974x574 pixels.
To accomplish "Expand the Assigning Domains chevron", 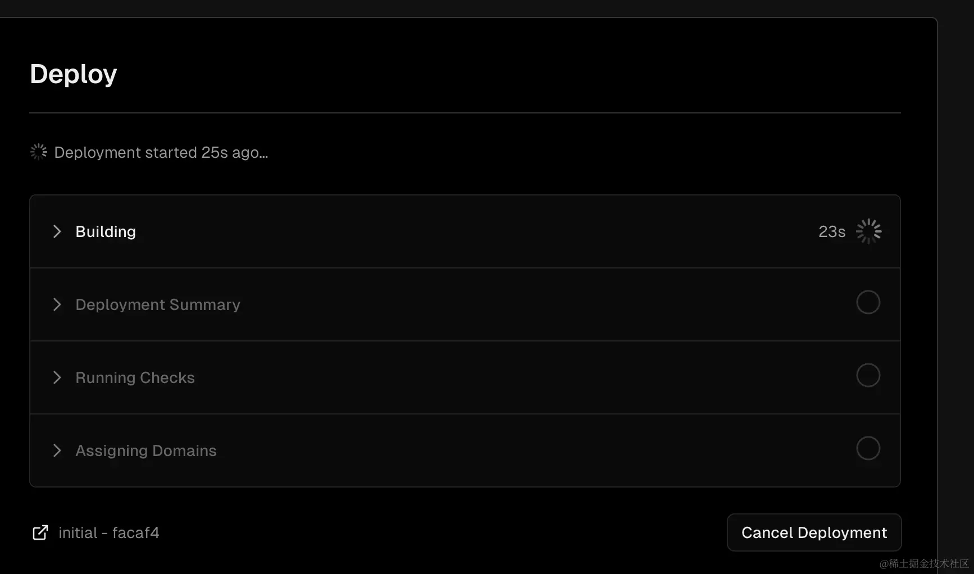I will point(57,450).
